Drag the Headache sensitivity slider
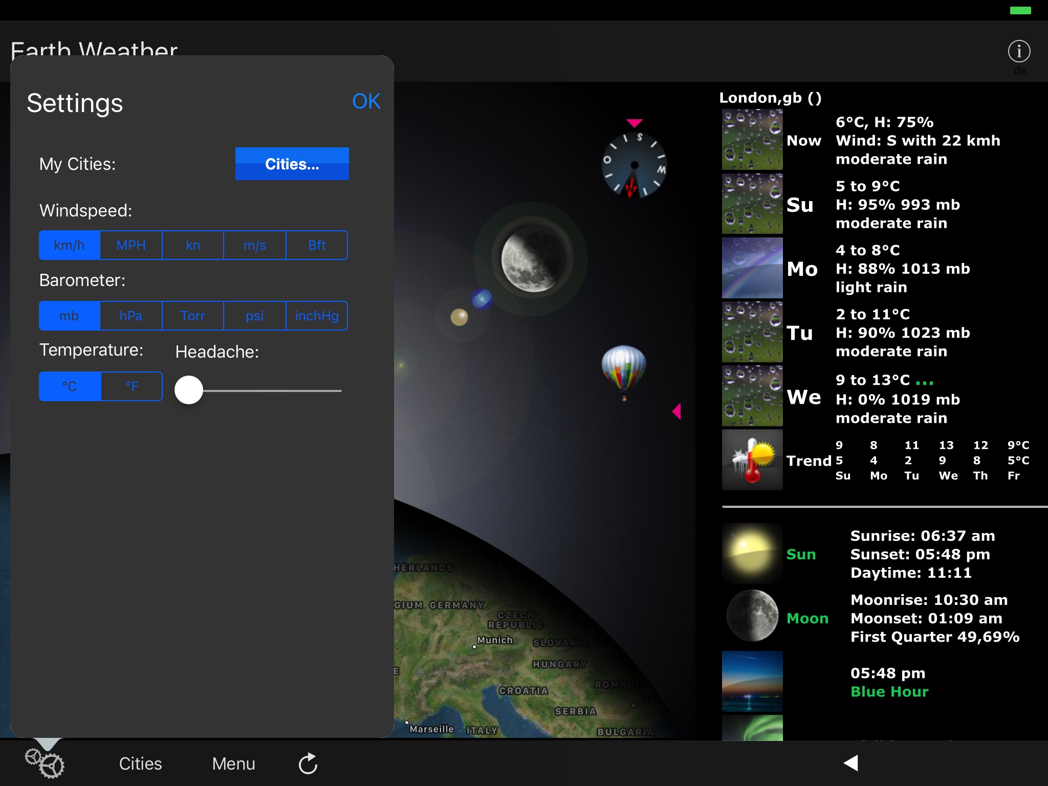Screen dimensions: 1048x786 pos(189,389)
